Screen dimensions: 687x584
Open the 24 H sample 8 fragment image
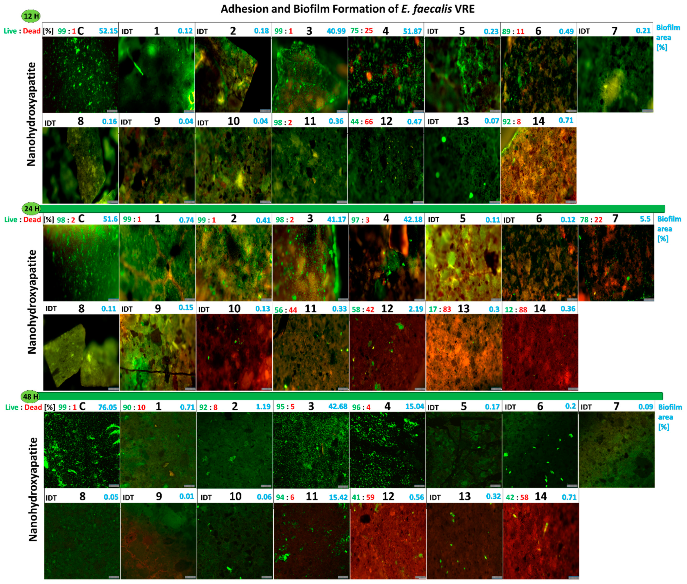(81, 352)
